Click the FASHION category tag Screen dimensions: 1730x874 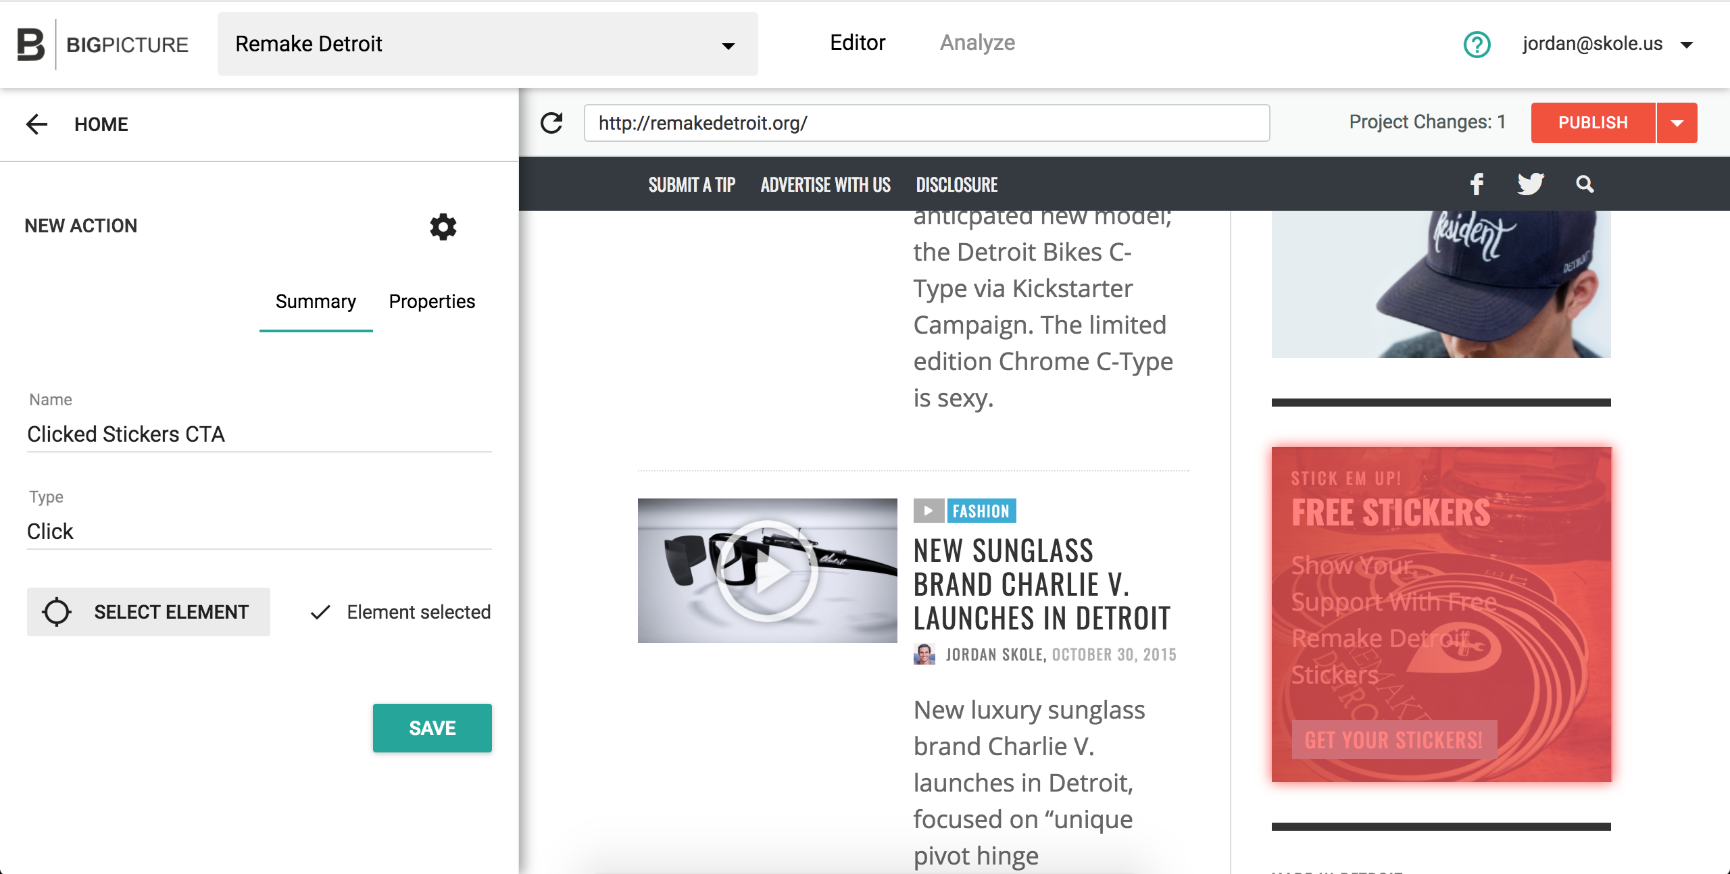[x=981, y=511]
